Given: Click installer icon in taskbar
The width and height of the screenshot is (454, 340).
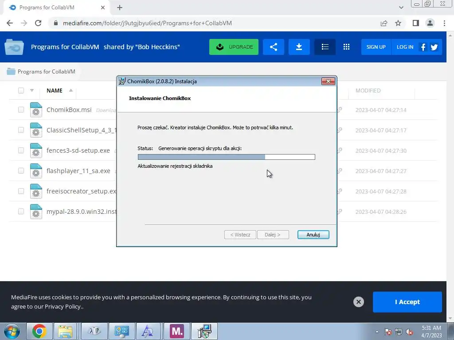Looking at the screenshot, I should [204, 331].
